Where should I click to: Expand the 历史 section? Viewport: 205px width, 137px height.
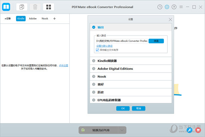tap(130, 92)
